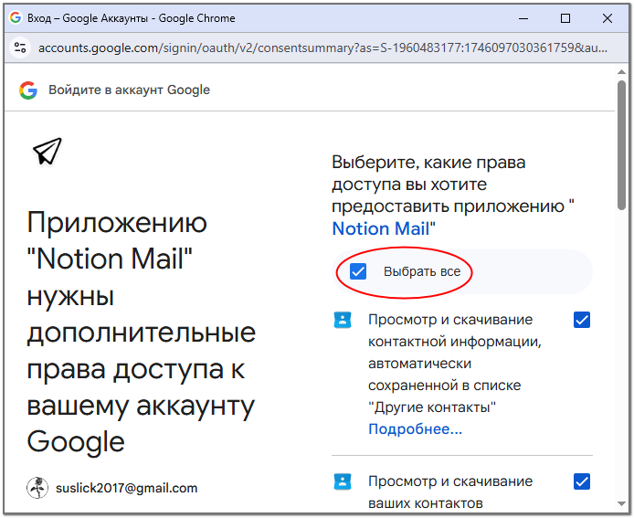
Task: Click the "Выбрать все" label text
Action: 422,271
